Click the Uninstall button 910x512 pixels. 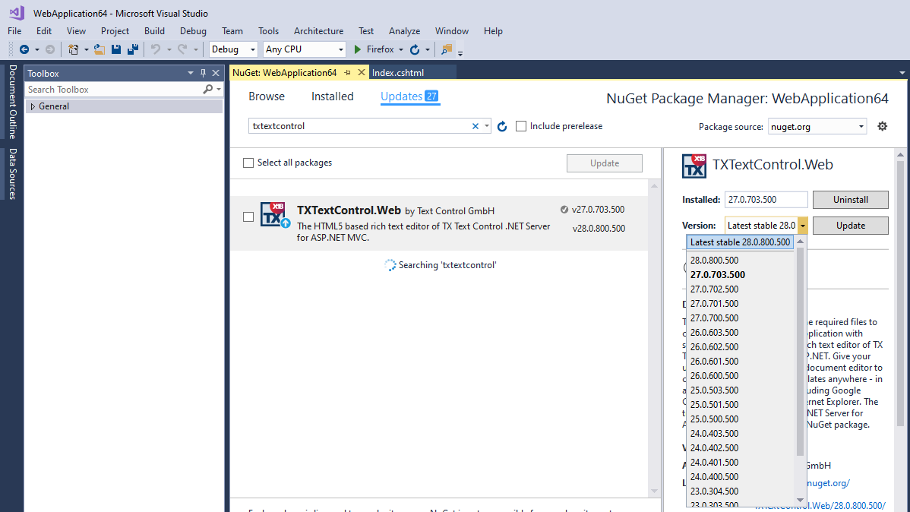coord(850,200)
